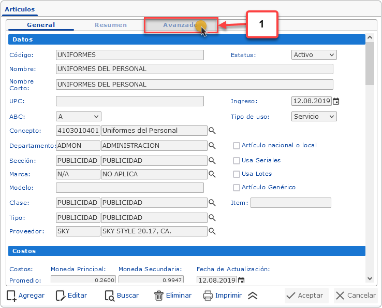Click the SKY STYLE 20.17, CA. field

(x=154, y=231)
